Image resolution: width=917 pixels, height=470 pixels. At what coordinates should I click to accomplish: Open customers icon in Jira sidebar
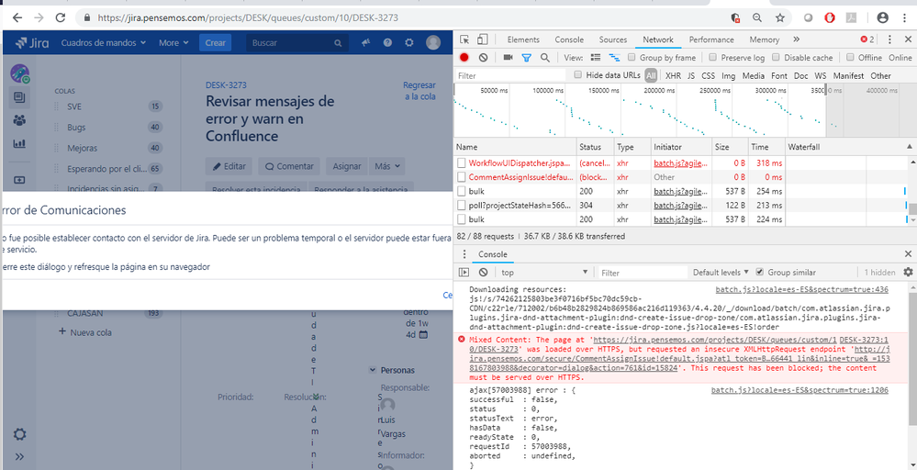point(19,120)
